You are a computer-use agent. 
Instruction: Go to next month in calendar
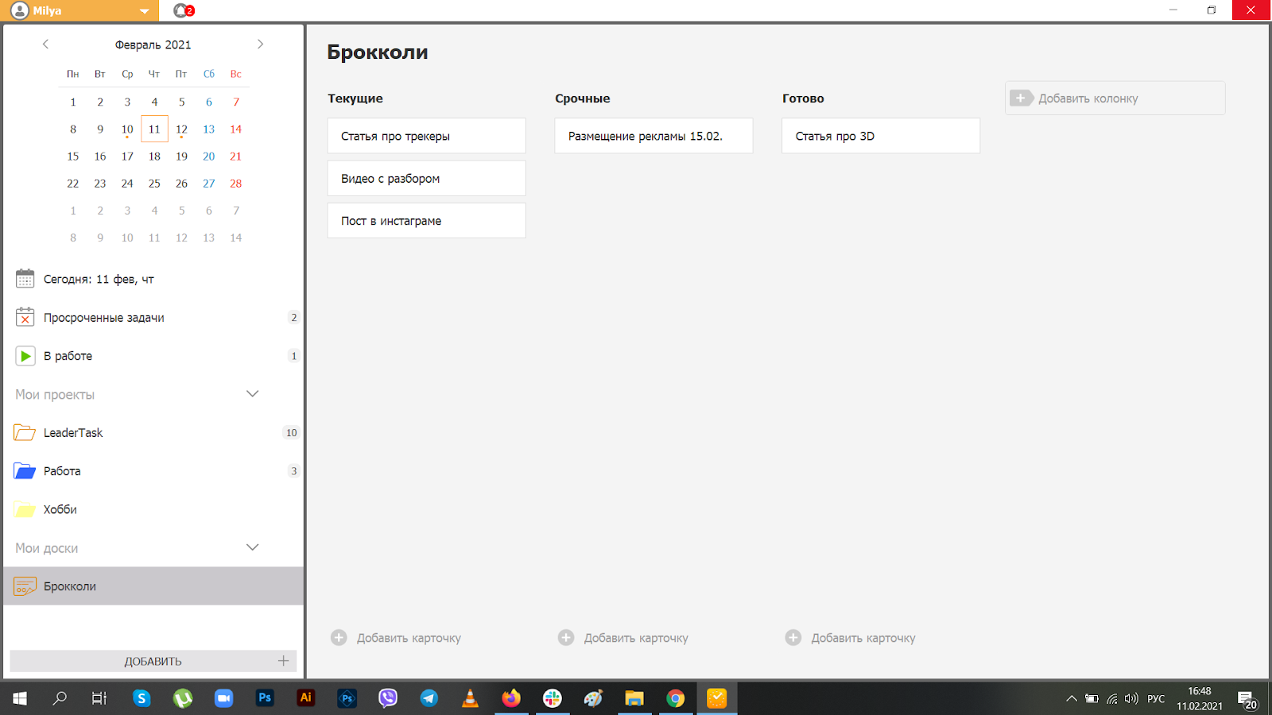[x=260, y=44]
